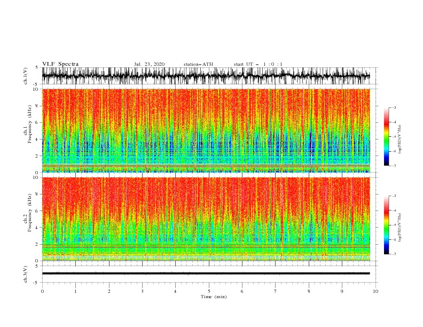Click the "Time (min)" axis label
Viewport: 423px width, 327px height.
point(214,297)
